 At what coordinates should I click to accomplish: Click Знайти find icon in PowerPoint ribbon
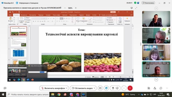(109, 18)
